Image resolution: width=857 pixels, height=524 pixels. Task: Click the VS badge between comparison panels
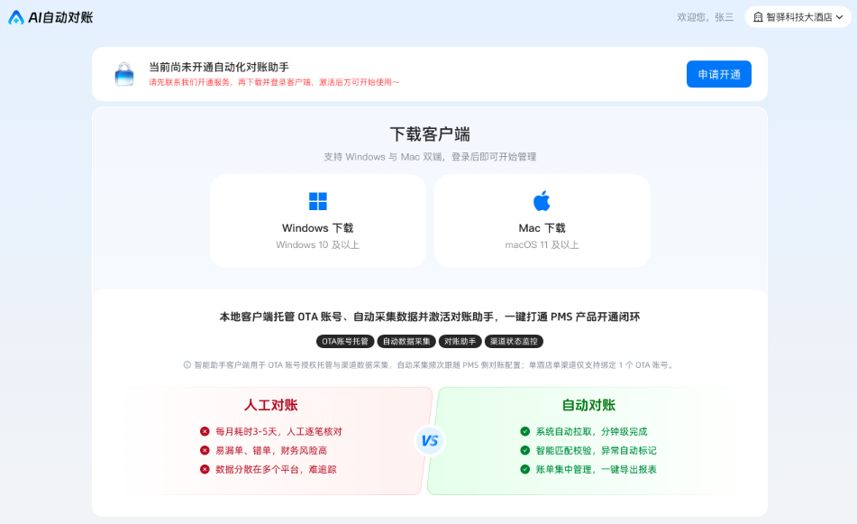pos(430,441)
